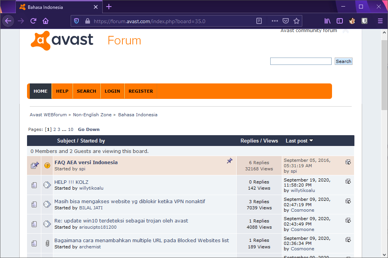Screen dimensions: 388x258
Task: Sort topics by Last post column
Action: (297, 141)
